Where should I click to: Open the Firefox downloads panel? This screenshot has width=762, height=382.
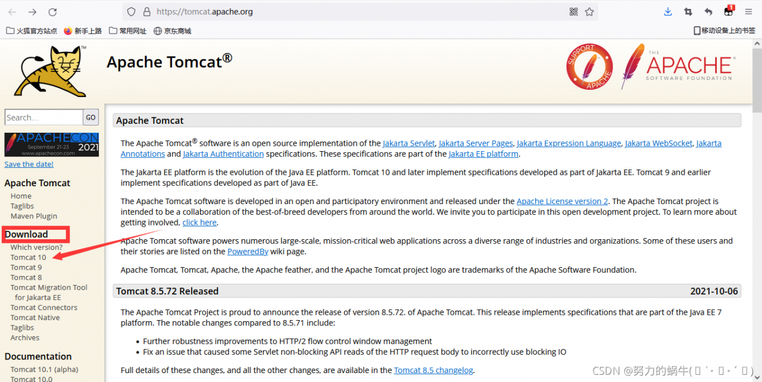668,12
